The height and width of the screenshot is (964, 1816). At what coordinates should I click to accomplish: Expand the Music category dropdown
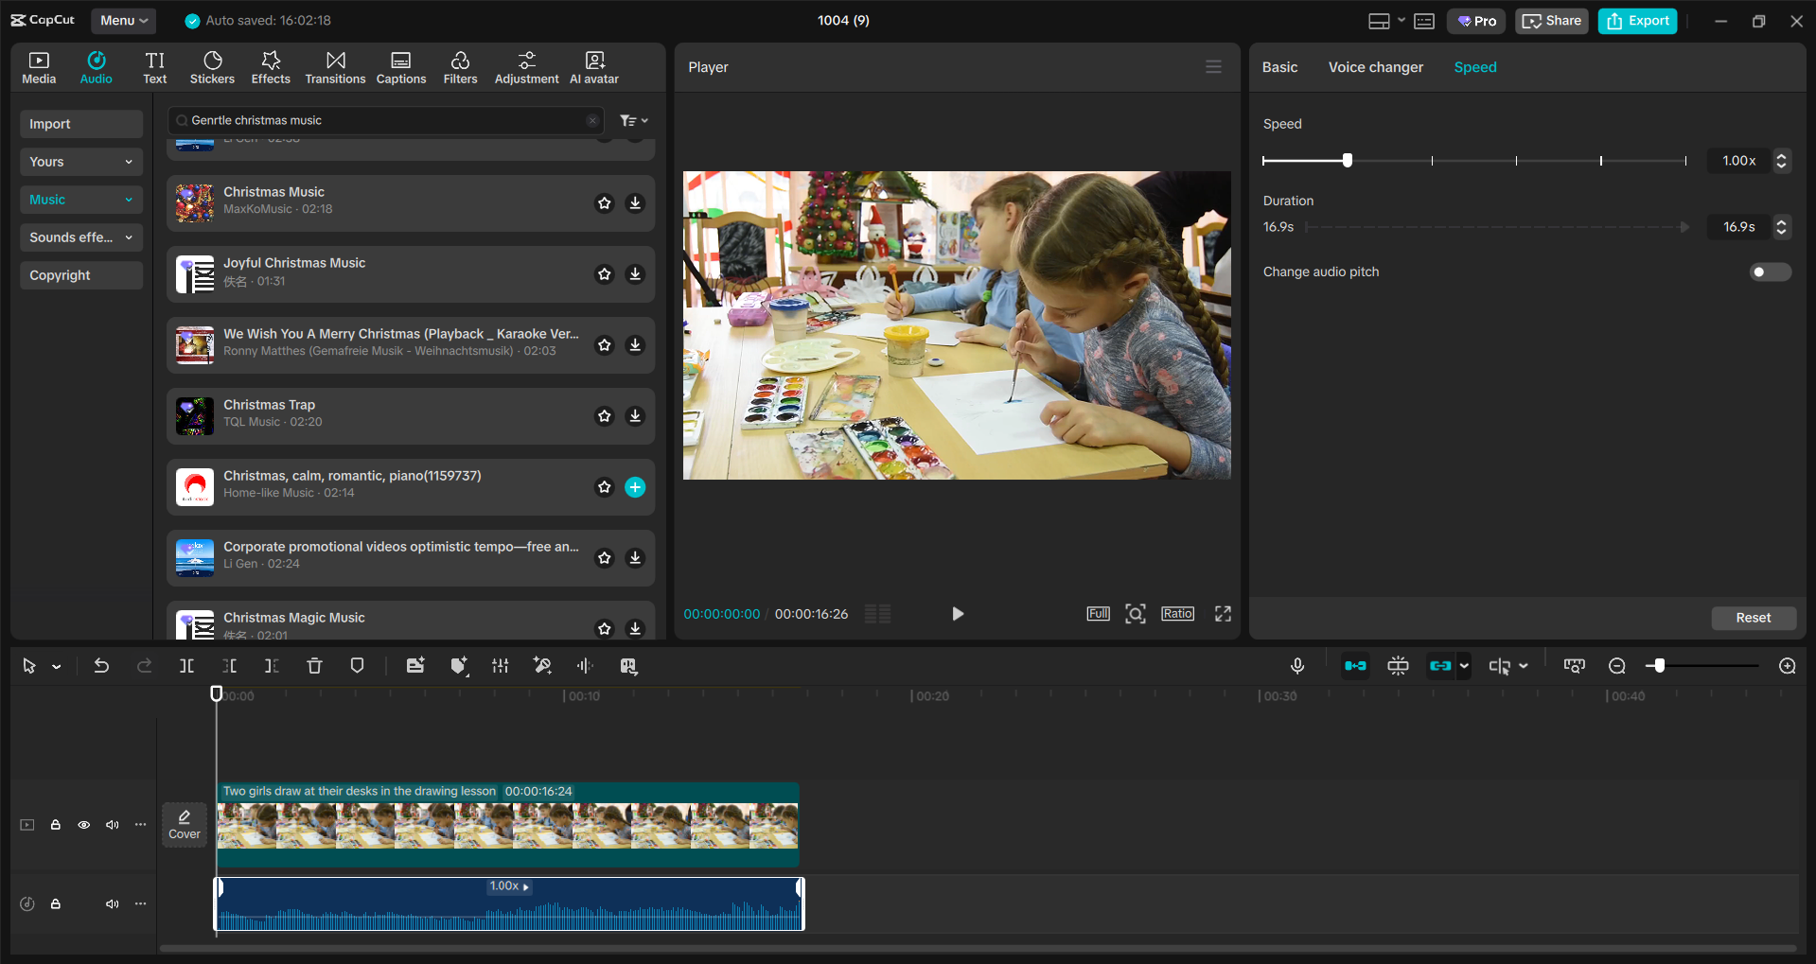click(x=80, y=199)
